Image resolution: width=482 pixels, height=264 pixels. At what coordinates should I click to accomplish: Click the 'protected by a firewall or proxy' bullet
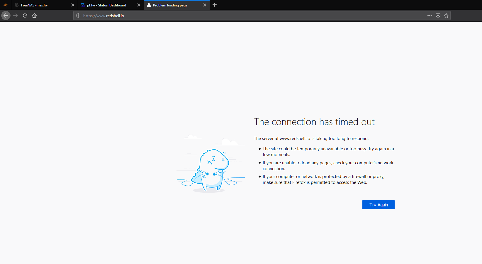[x=324, y=180]
